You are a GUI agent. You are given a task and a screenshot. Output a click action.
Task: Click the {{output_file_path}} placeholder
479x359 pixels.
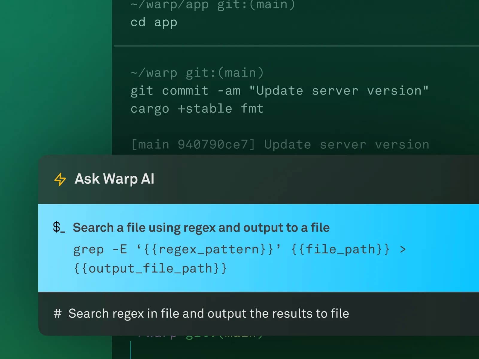(150, 268)
